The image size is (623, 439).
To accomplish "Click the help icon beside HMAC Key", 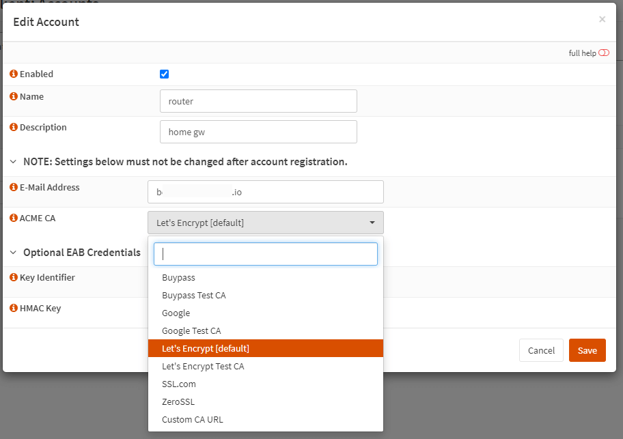I will click(x=14, y=309).
